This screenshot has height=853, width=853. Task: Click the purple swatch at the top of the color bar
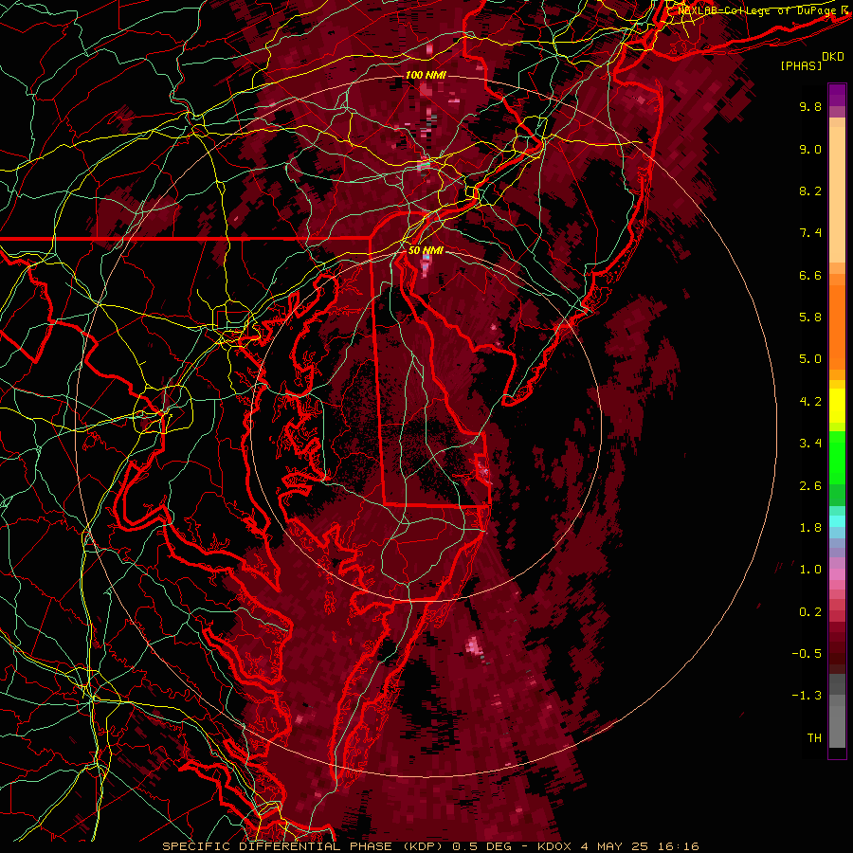coord(837,95)
